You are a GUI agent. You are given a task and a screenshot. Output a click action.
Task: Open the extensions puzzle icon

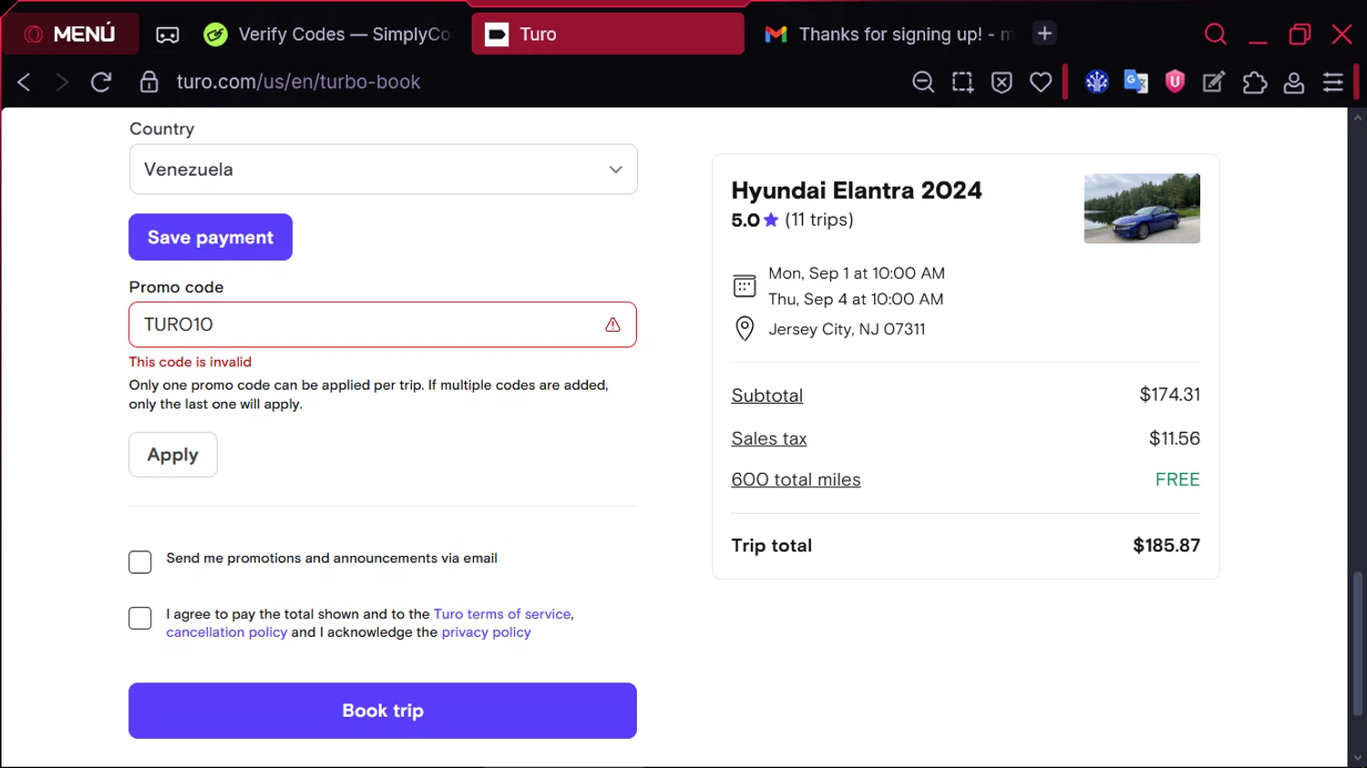pos(1255,82)
